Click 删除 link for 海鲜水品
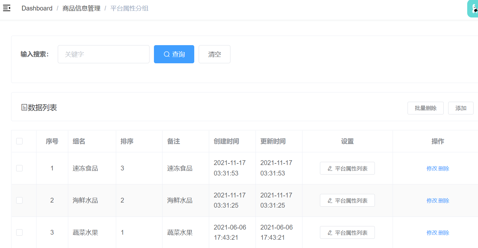 tap(444, 201)
